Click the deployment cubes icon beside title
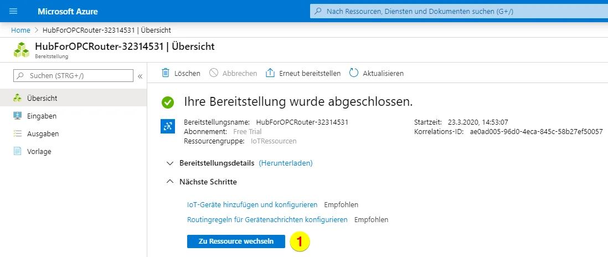608x257 pixels. pyautogui.click(x=22, y=50)
